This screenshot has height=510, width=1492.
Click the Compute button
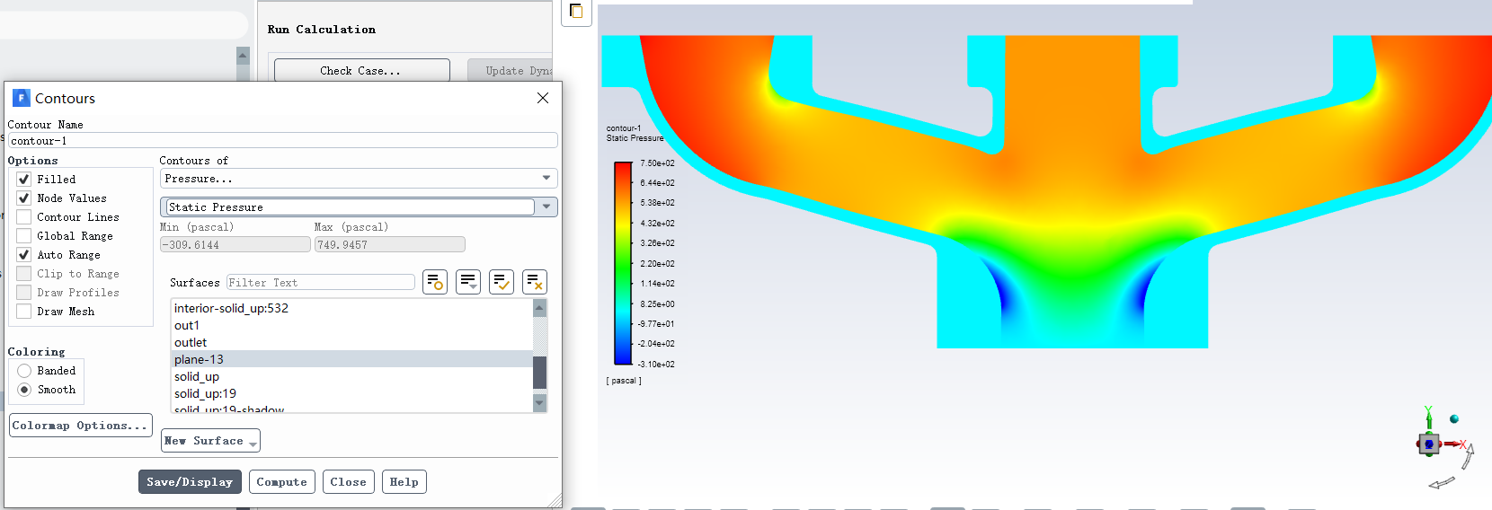point(282,482)
